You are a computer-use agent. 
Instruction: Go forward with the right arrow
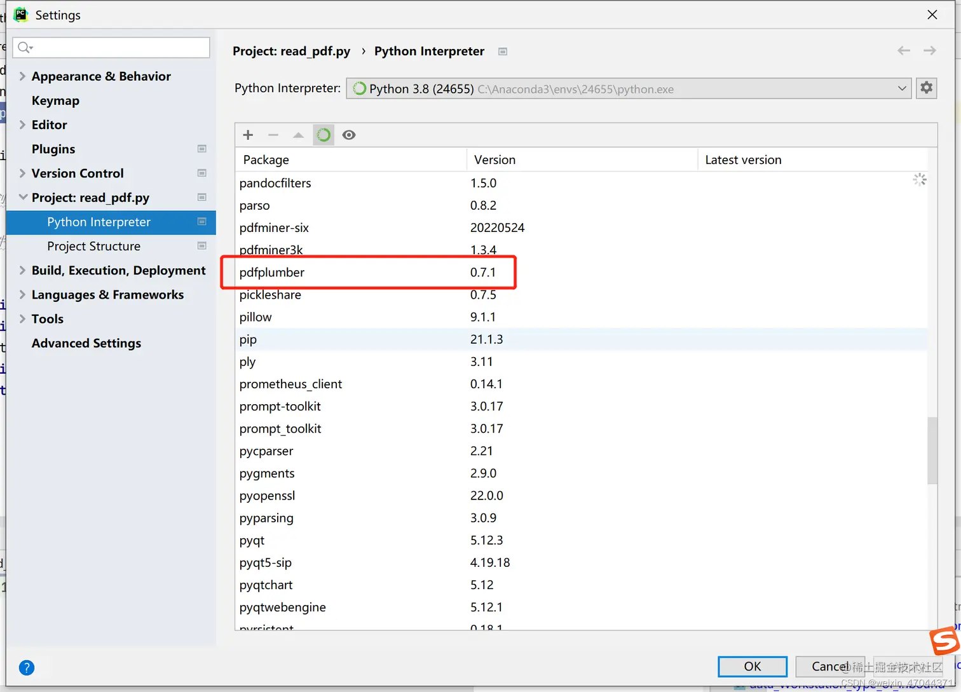(x=930, y=51)
